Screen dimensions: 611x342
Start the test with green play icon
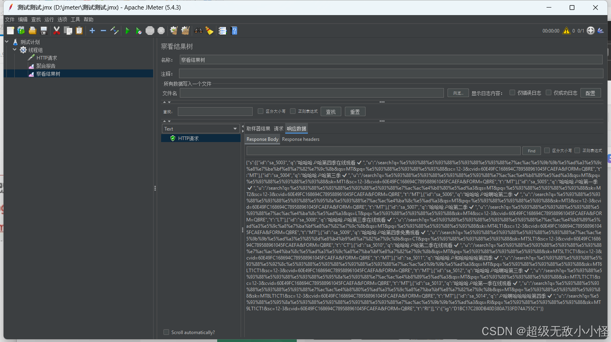click(127, 31)
